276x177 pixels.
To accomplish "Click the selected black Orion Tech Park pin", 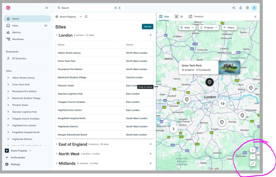I will tap(209, 82).
